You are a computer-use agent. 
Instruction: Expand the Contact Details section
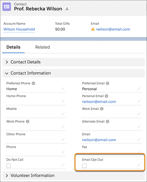73,62
